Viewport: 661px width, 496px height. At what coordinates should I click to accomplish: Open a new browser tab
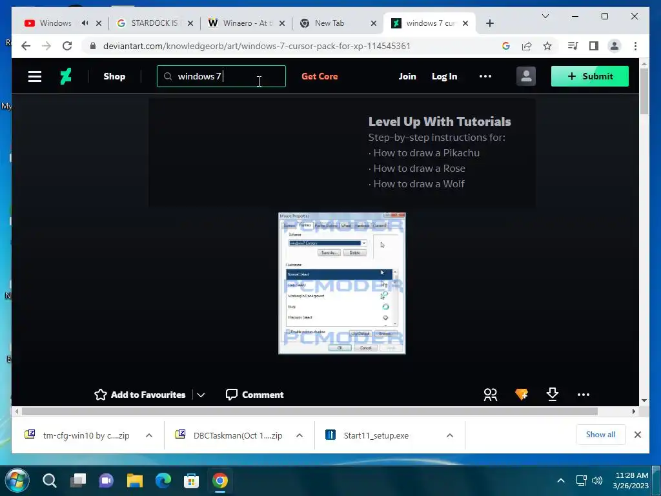click(490, 23)
